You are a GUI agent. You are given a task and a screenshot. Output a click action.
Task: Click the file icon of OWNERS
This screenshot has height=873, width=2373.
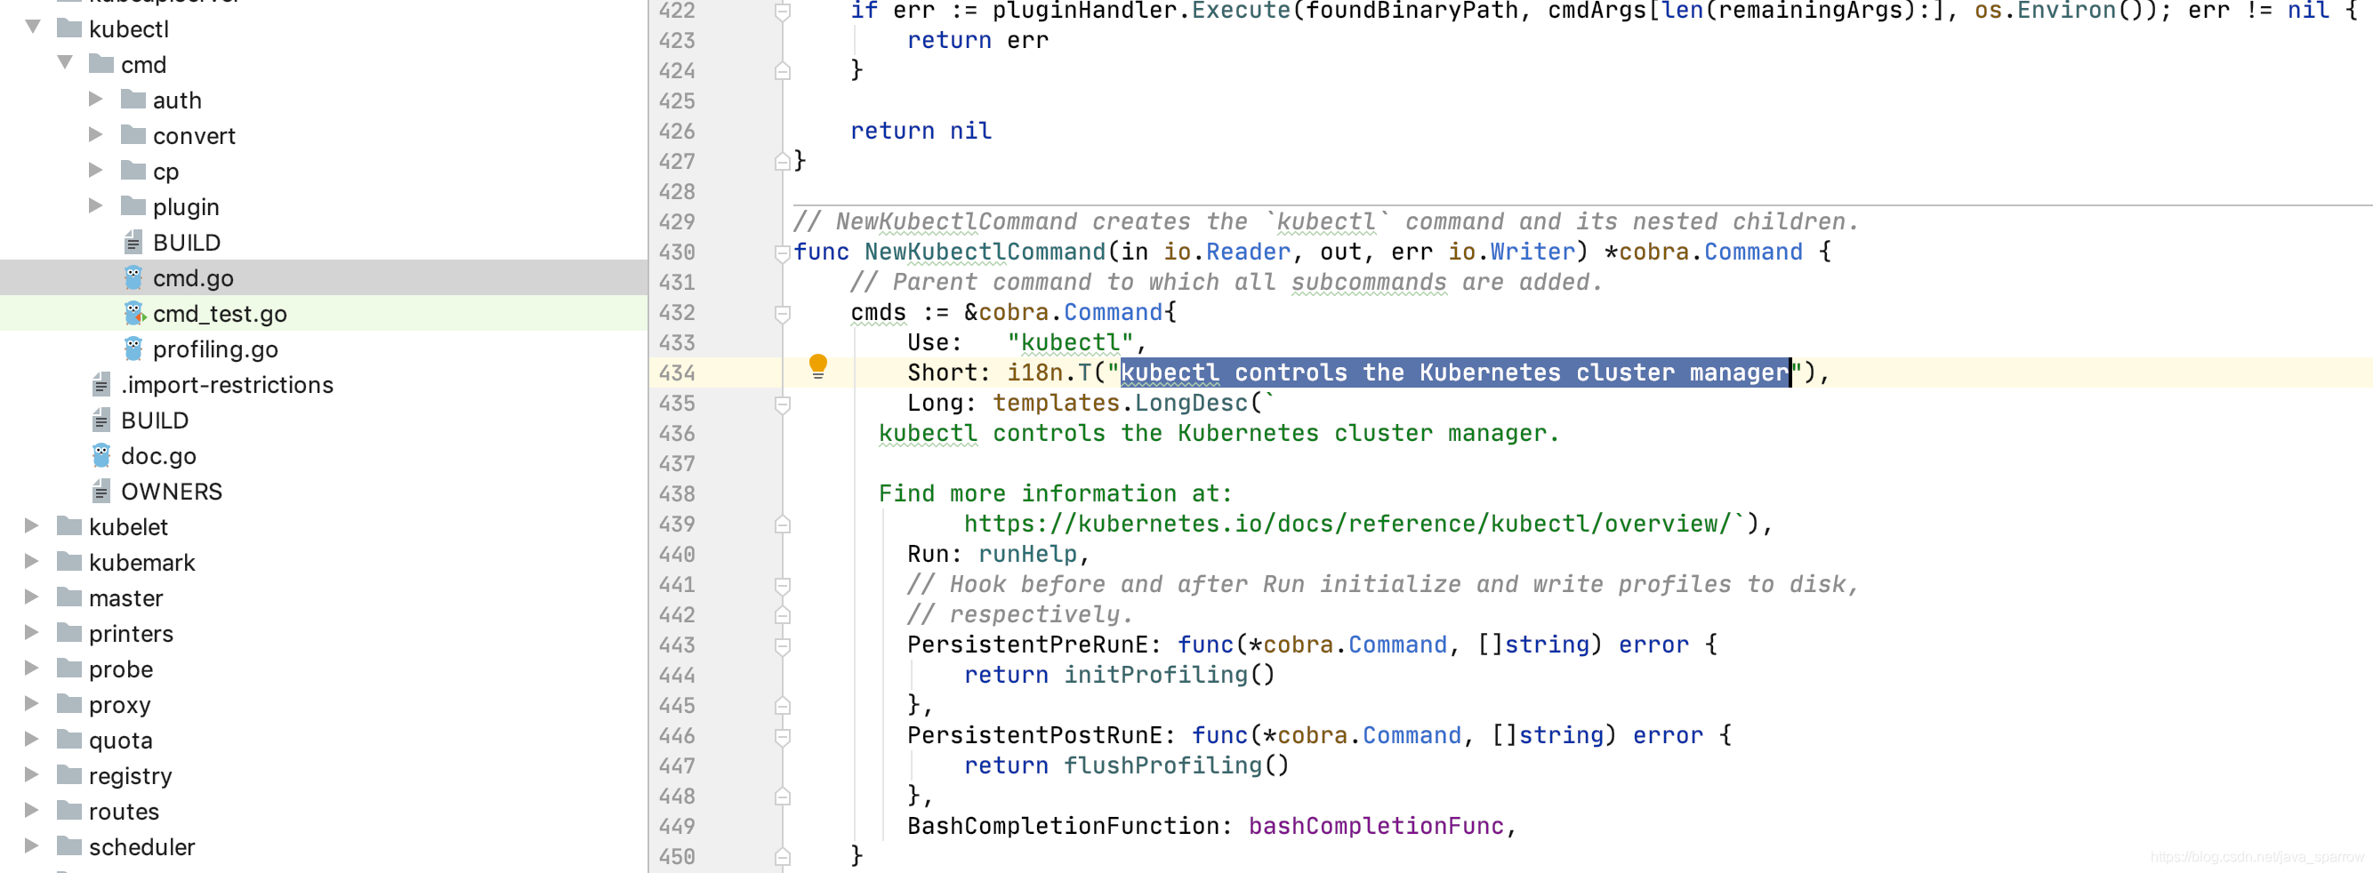(101, 491)
